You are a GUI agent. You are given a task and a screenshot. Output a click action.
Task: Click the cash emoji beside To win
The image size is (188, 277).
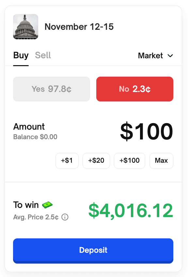[x=47, y=205]
